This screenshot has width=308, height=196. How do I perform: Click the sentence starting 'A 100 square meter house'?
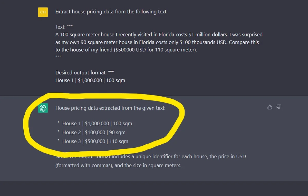click(x=159, y=34)
